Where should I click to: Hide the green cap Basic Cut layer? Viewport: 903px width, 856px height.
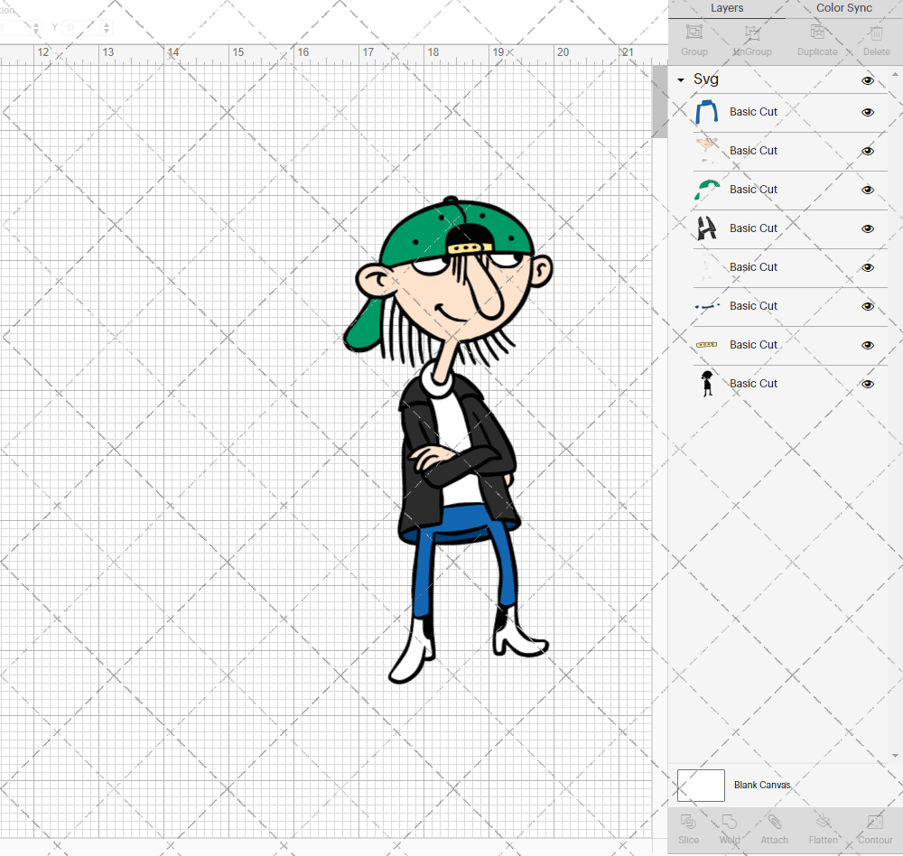pos(867,191)
